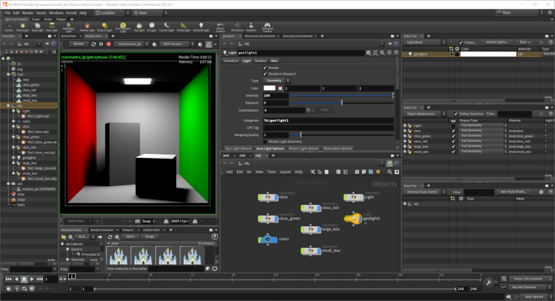The width and height of the screenshot is (555, 301).
Task: Stop the render with red button
Action: pos(109,44)
